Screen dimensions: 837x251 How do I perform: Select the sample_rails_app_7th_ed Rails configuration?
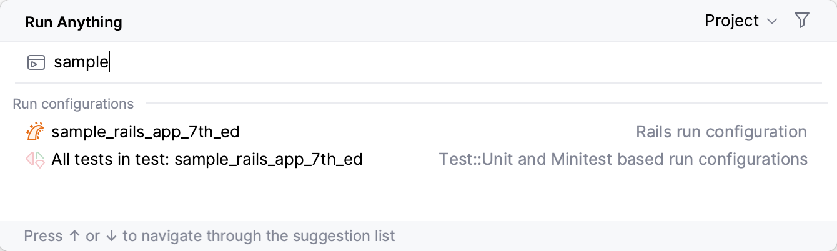pos(146,132)
